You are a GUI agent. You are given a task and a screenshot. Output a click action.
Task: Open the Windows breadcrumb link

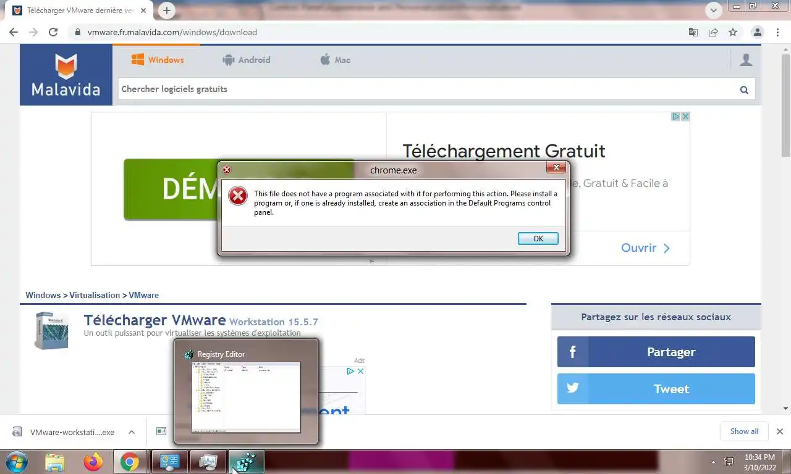[x=43, y=295]
